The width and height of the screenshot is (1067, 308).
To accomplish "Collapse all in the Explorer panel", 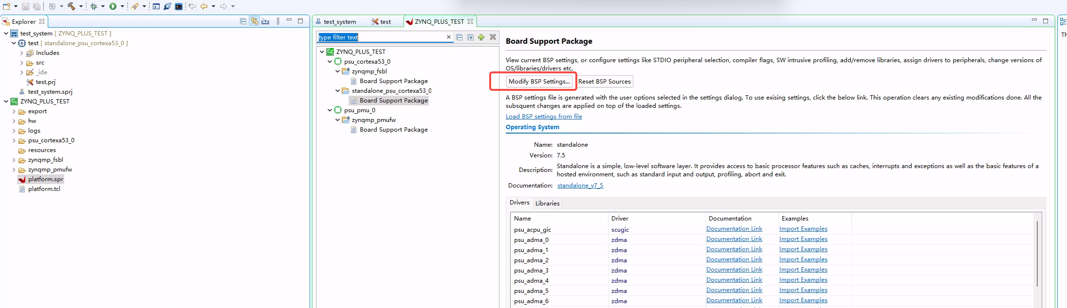I will pyautogui.click(x=243, y=21).
